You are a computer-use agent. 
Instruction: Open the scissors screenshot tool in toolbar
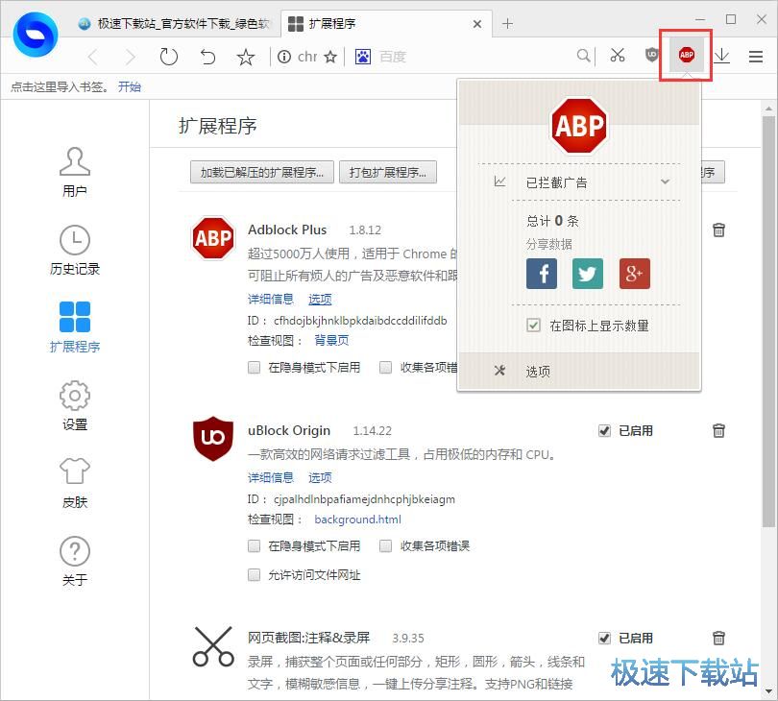[x=618, y=55]
